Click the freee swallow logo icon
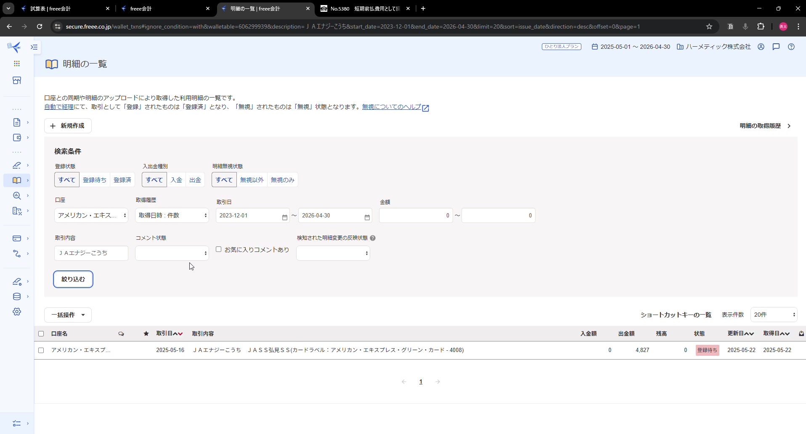Viewport: 806px width, 434px height. 15,47
